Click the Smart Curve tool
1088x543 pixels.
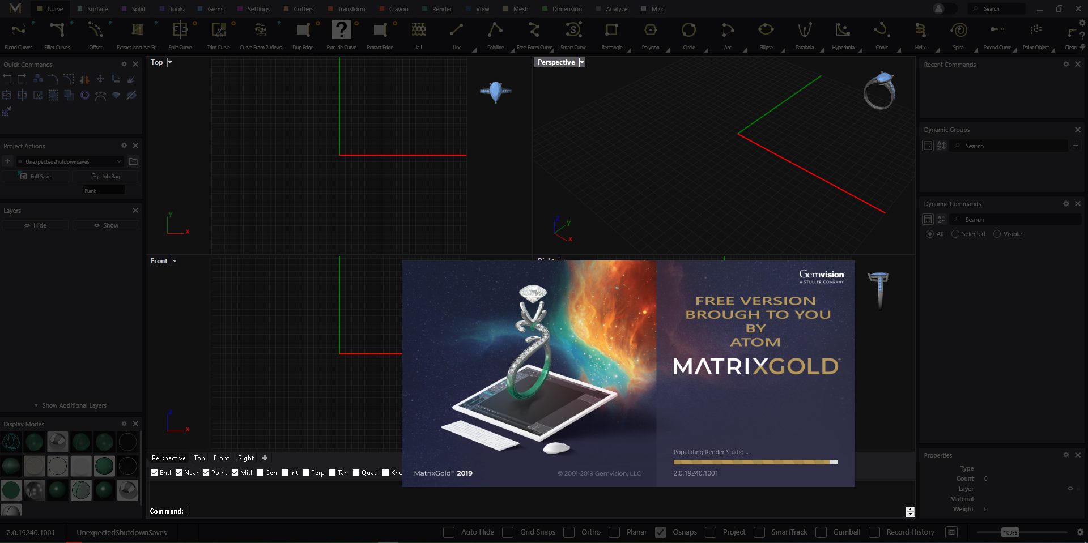pyautogui.click(x=573, y=31)
